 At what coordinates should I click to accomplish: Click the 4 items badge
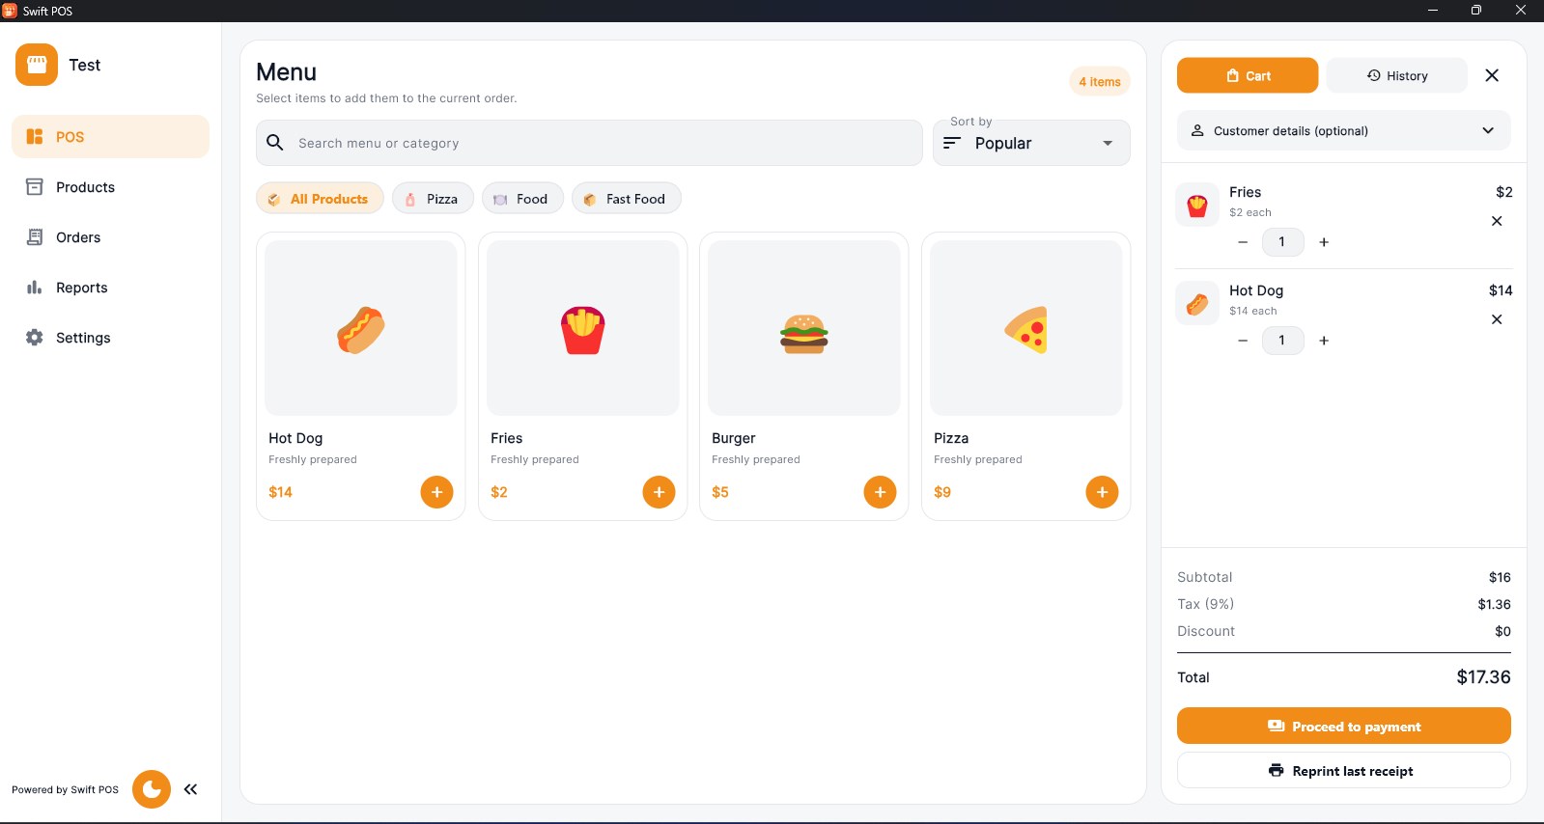1100,82
